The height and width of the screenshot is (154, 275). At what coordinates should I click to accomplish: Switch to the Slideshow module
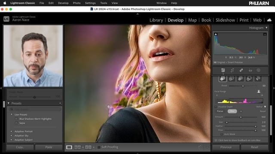coord(225,20)
